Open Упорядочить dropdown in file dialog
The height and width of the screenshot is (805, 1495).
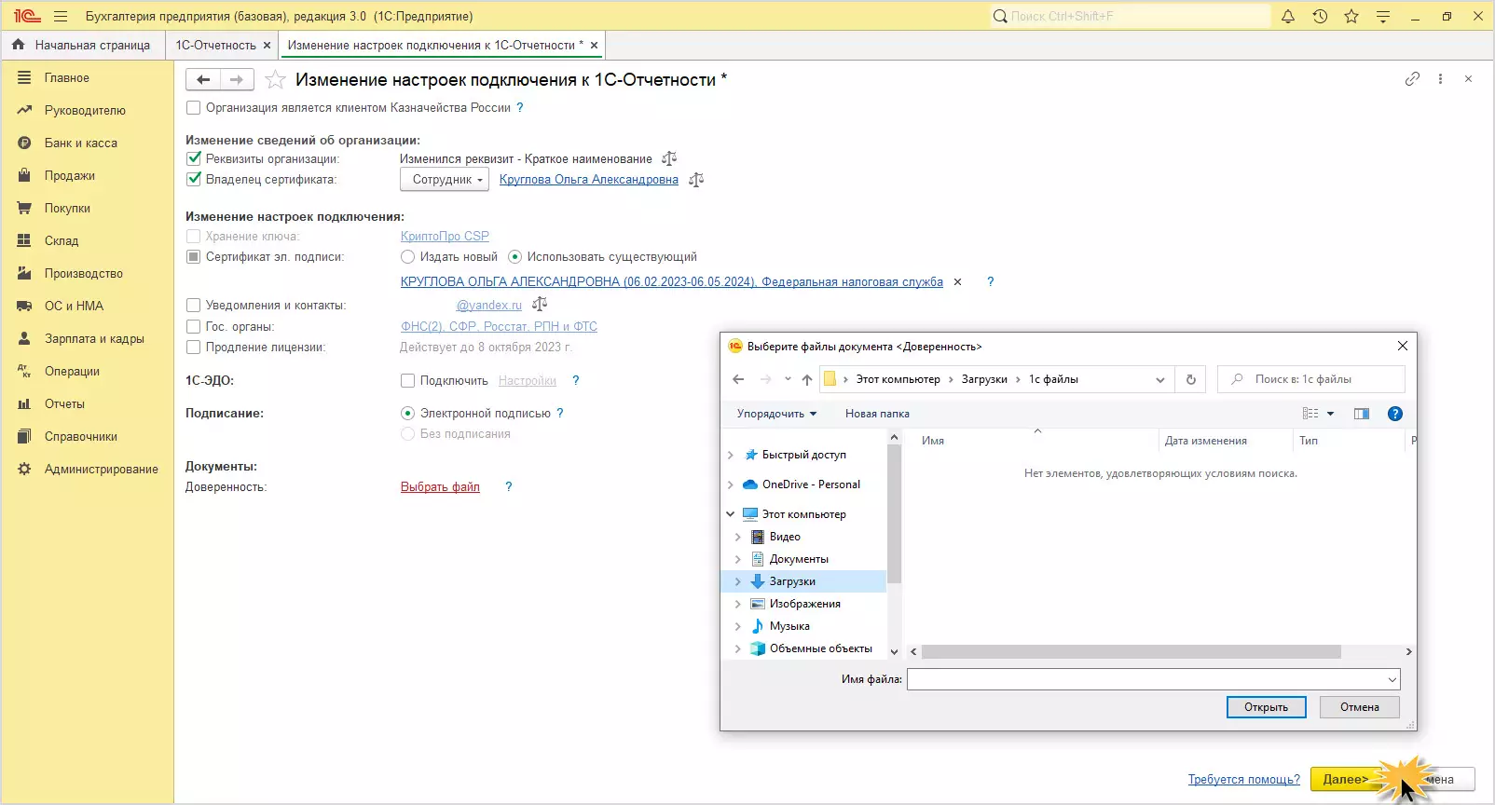click(x=776, y=414)
